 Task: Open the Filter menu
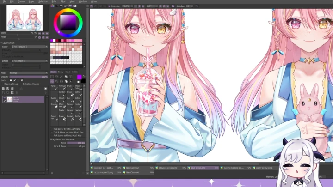63,1
